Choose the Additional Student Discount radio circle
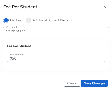This screenshot has width=112, height=91. tap(29, 20)
